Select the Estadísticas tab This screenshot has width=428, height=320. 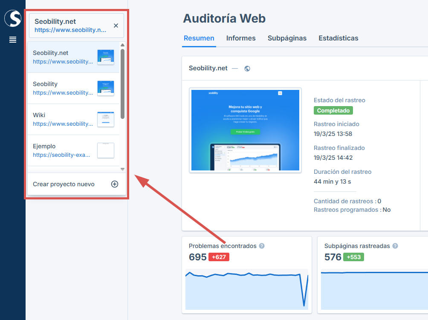tap(338, 38)
